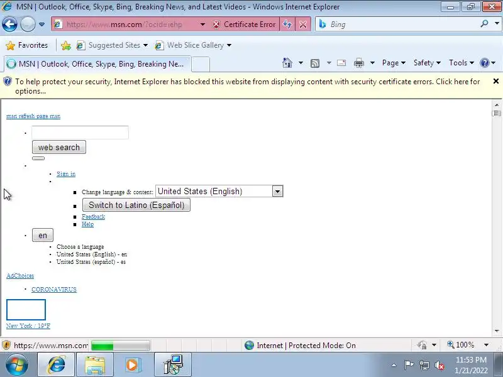Click the page Help link
The image size is (503, 377).
point(87,224)
